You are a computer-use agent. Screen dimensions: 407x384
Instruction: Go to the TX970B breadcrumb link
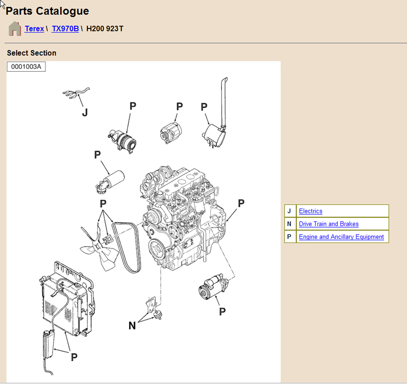65,29
